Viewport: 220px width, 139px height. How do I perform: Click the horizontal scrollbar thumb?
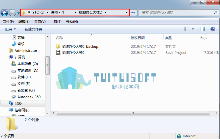tap(133, 113)
